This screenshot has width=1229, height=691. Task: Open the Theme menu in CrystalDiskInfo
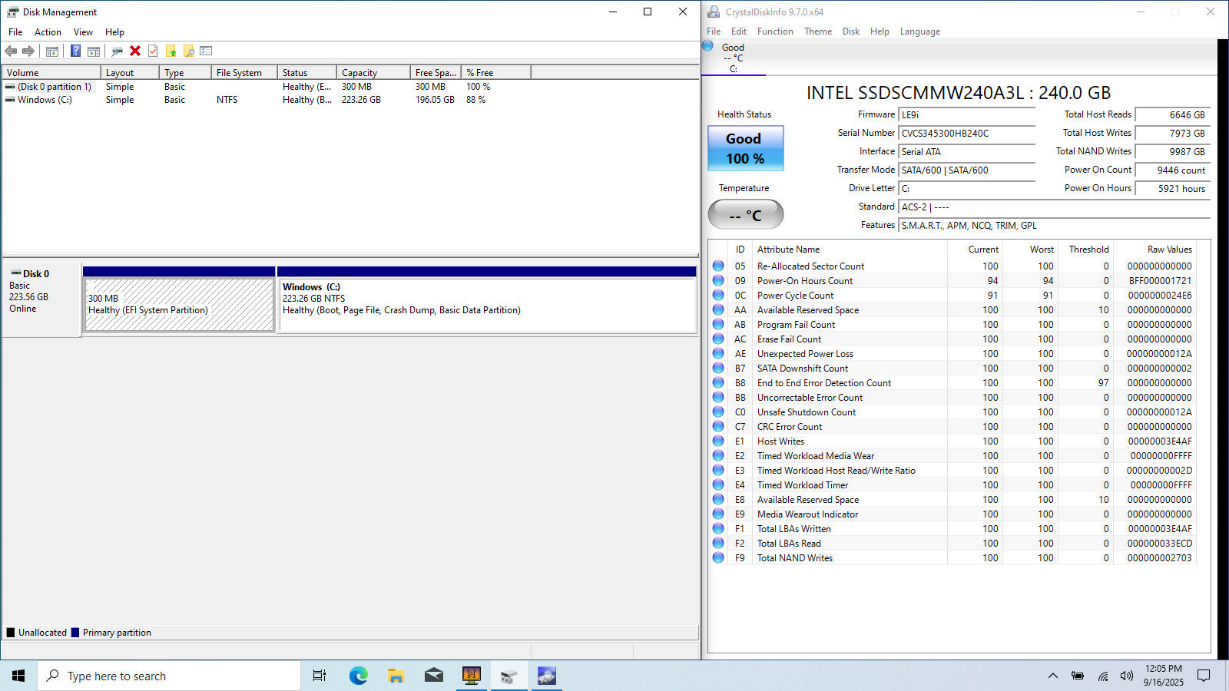pyautogui.click(x=817, y=31)
